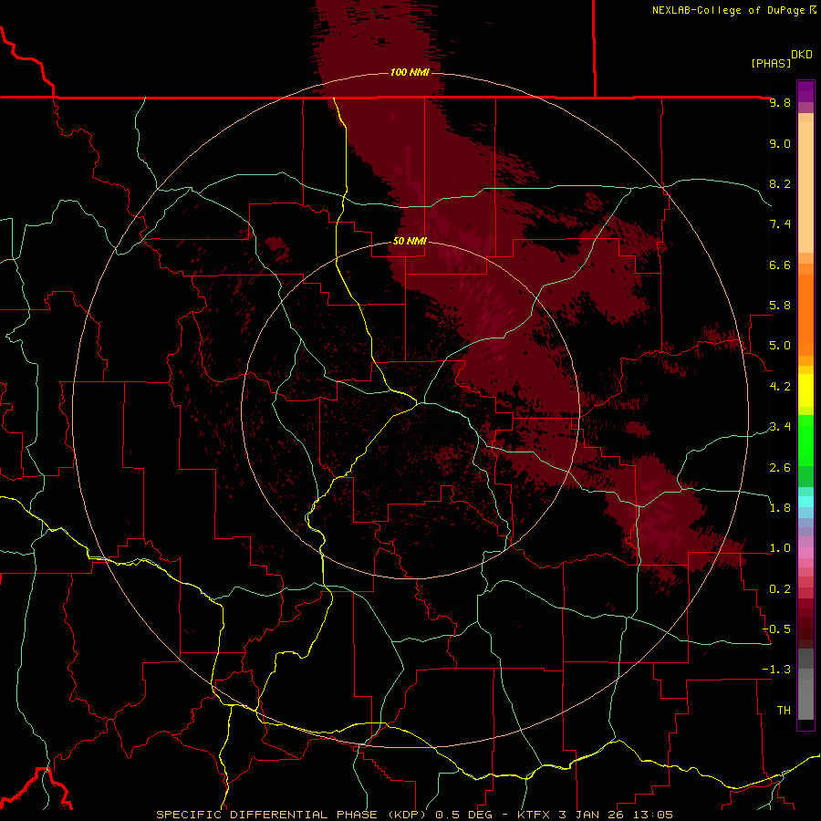
Task: Click the 5.0 value on the color scale
Action: click(x=780, y=346)
